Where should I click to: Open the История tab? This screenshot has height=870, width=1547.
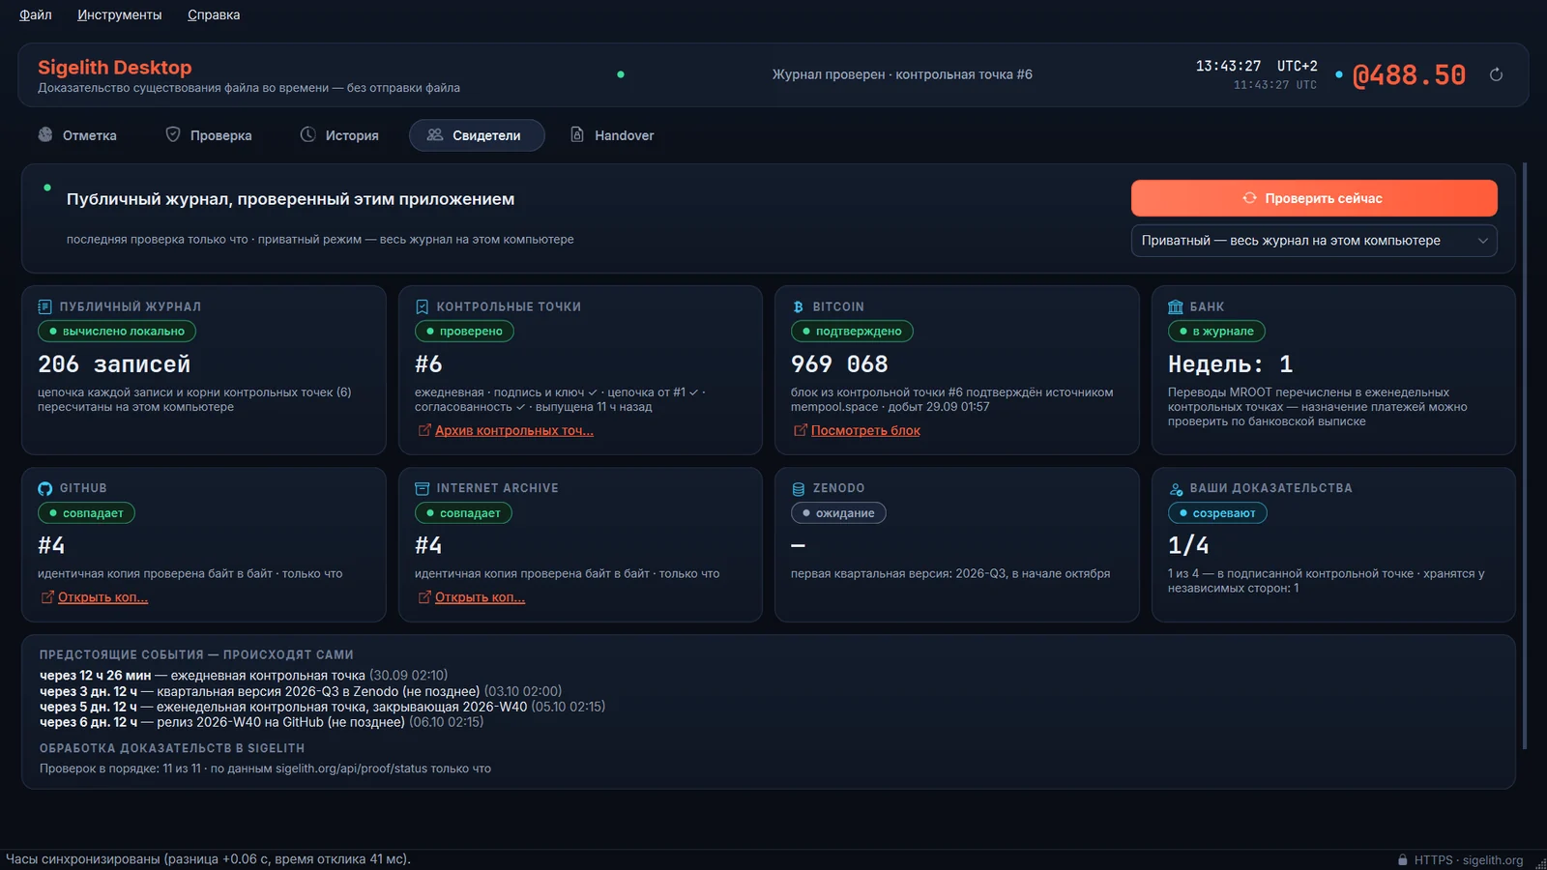tap(339, 135)
